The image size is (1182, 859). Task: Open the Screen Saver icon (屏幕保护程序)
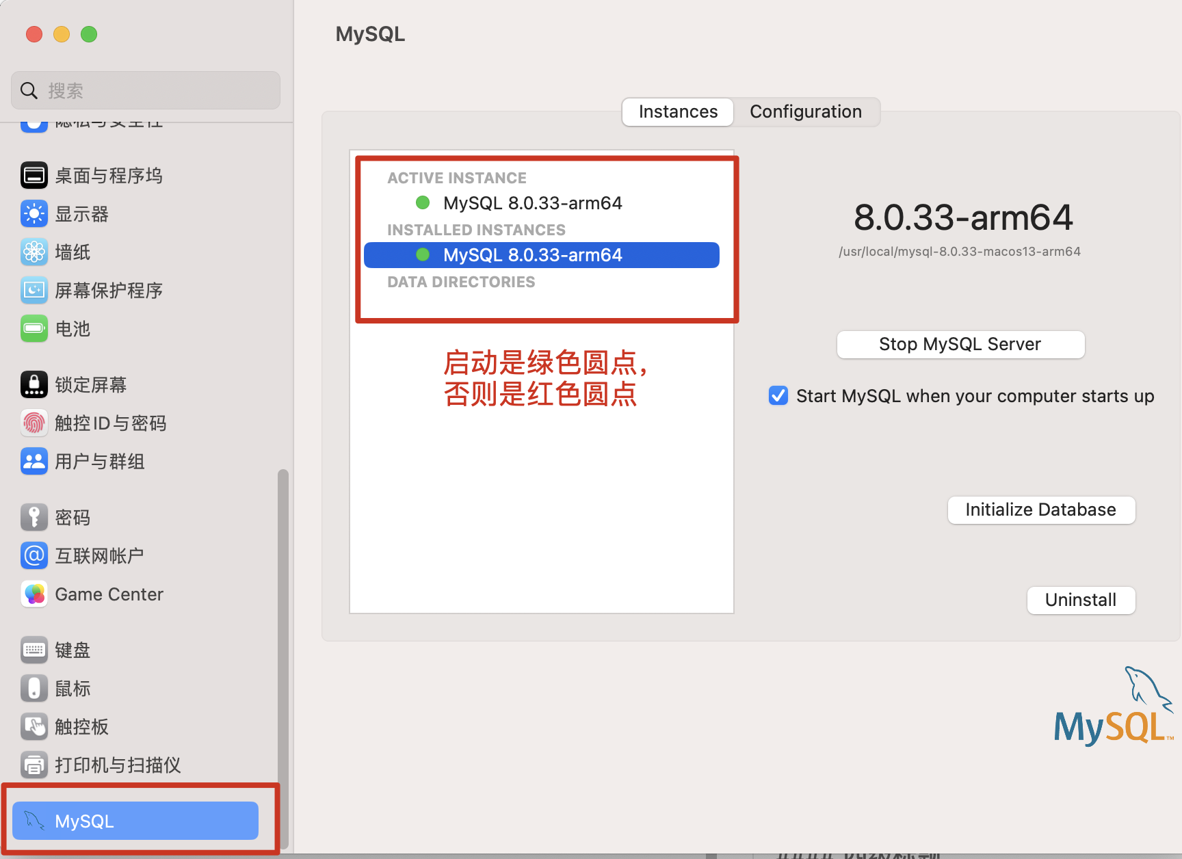pos(34,291)
